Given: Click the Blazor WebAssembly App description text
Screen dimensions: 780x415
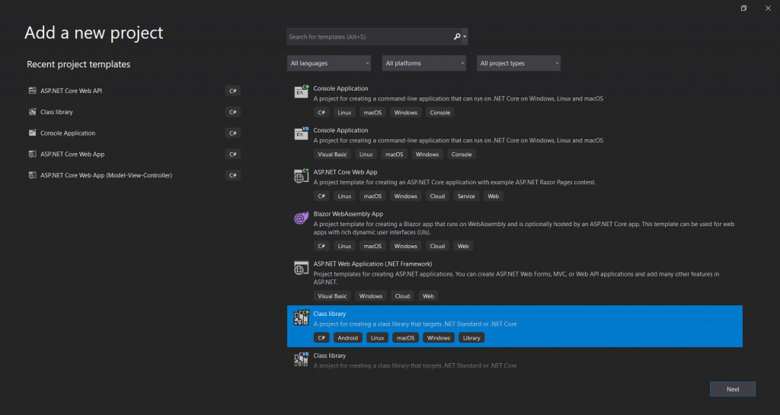Looking at the screenshot, I should pos(524,228).
